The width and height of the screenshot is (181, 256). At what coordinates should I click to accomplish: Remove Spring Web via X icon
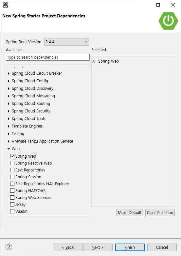[94, 61]
